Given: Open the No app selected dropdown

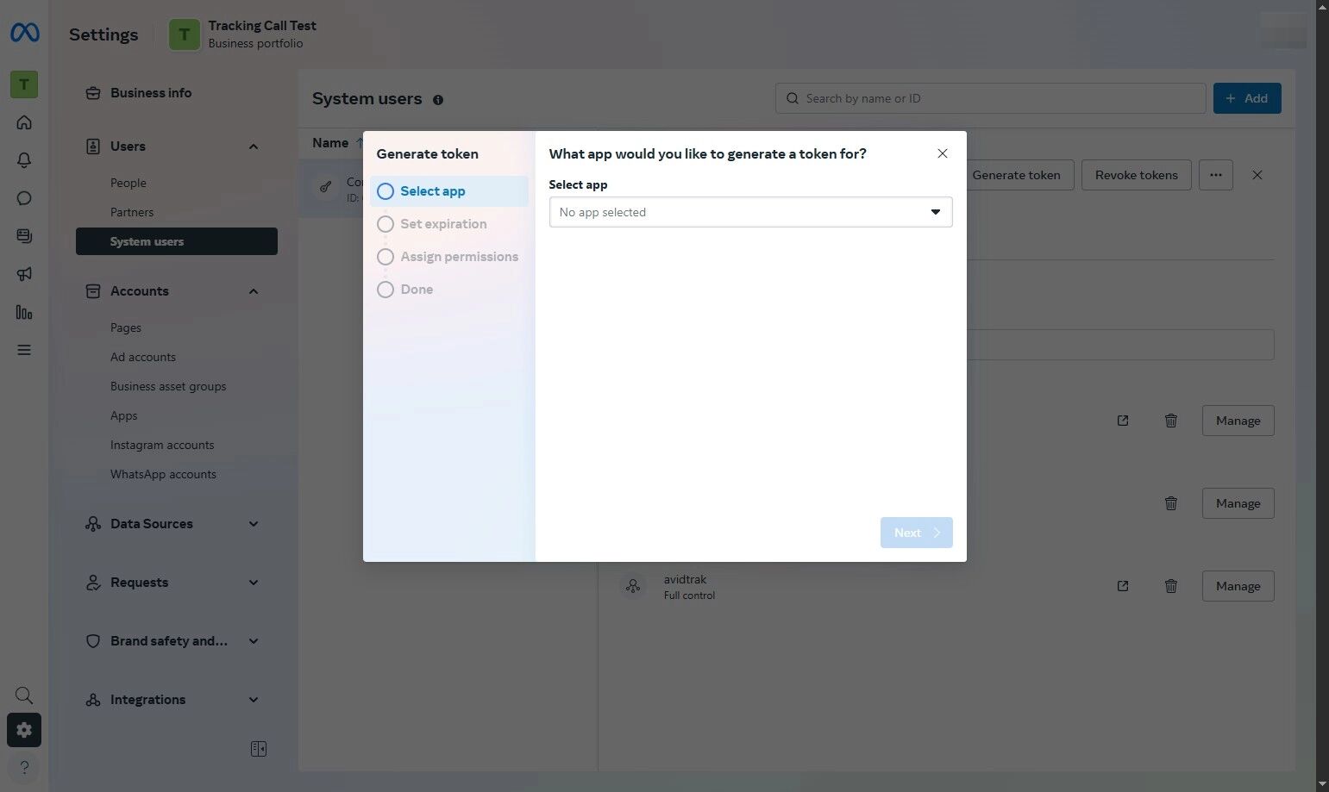Looking at the screenshot, I should (749, 211).
